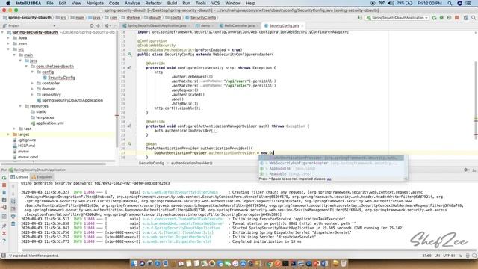Collapse the spring-security-dbauth root node
Screen dimensions: 478x269
pyautogui.click(x=2, y=32)
